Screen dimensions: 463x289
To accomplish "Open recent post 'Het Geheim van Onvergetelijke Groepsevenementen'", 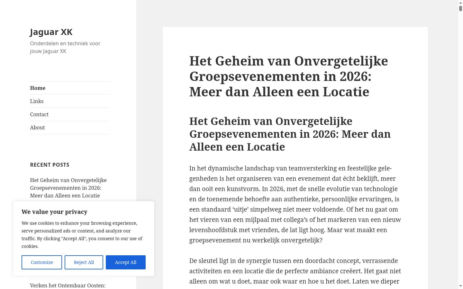I will click(x=68, y=188).
